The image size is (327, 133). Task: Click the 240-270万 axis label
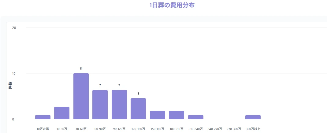[x=215, y=129]
